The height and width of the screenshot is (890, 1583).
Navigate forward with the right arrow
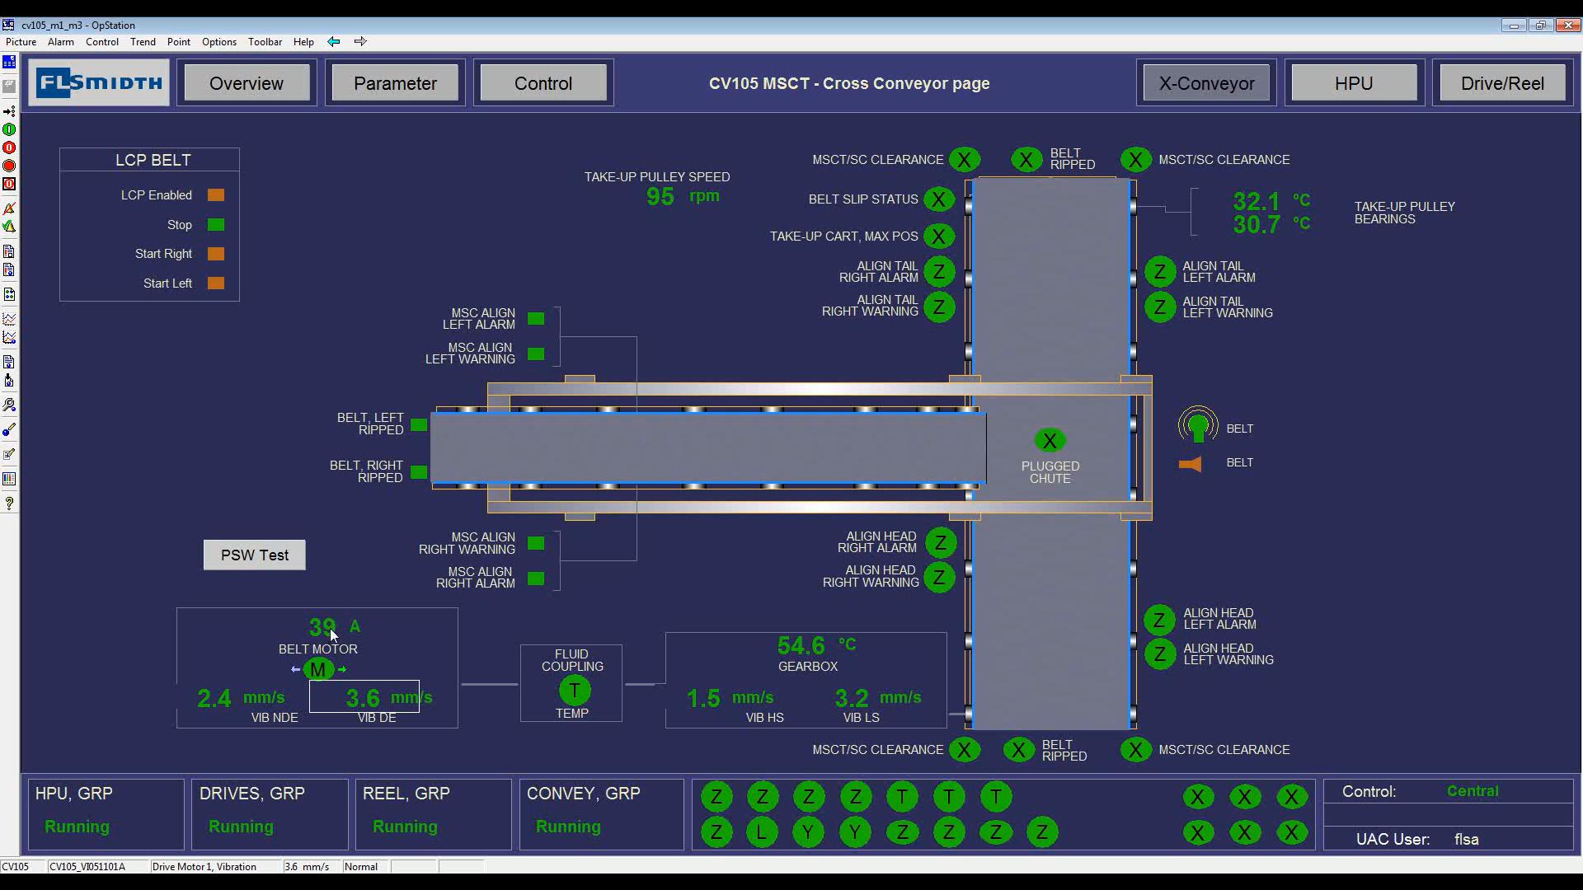[360, 41]
